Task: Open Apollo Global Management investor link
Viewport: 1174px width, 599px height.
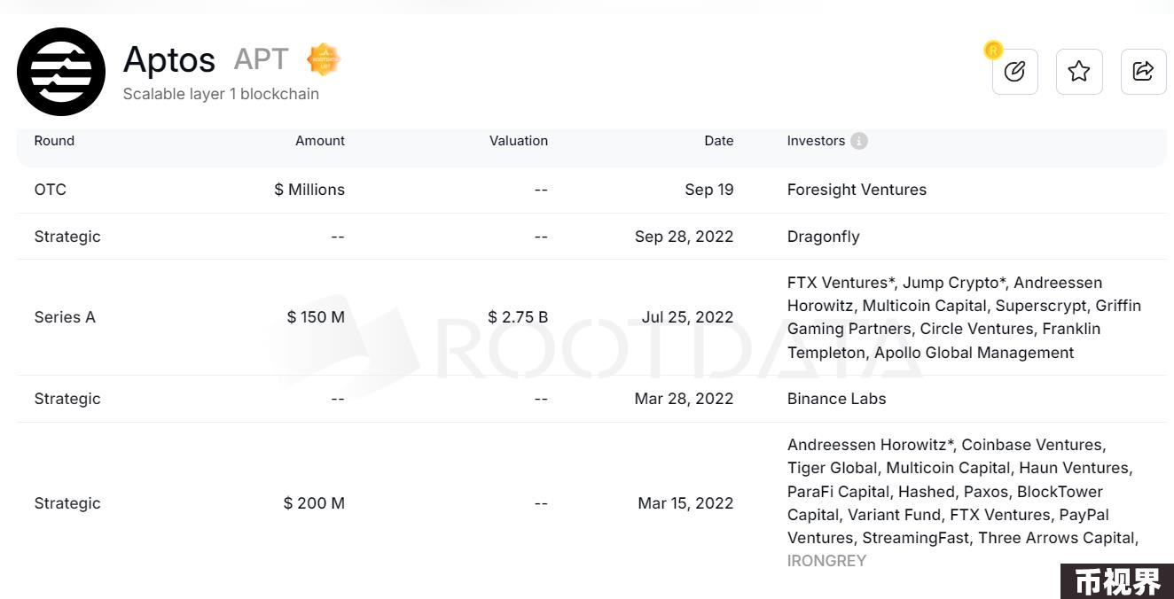Action: (974, 353)
